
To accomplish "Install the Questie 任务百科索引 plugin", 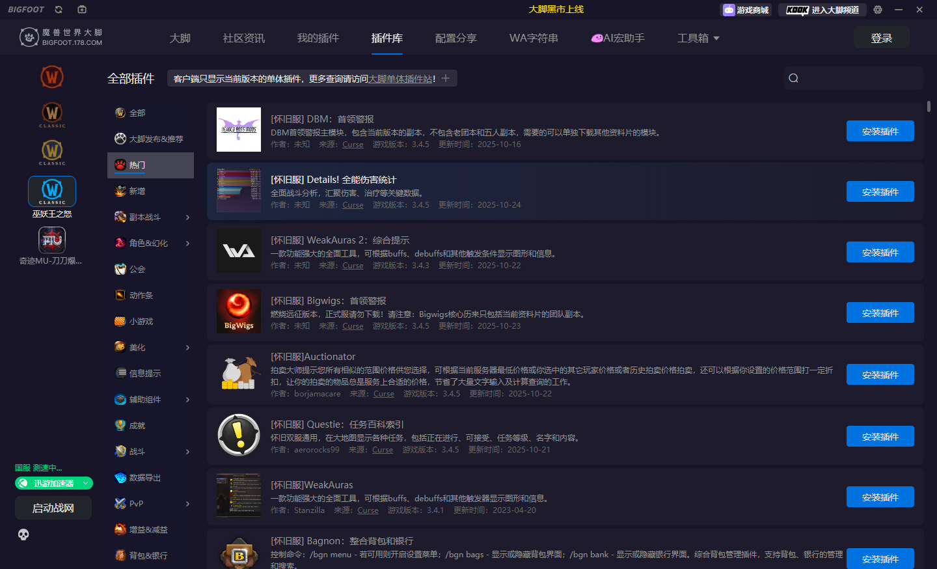I will point(880,436).
